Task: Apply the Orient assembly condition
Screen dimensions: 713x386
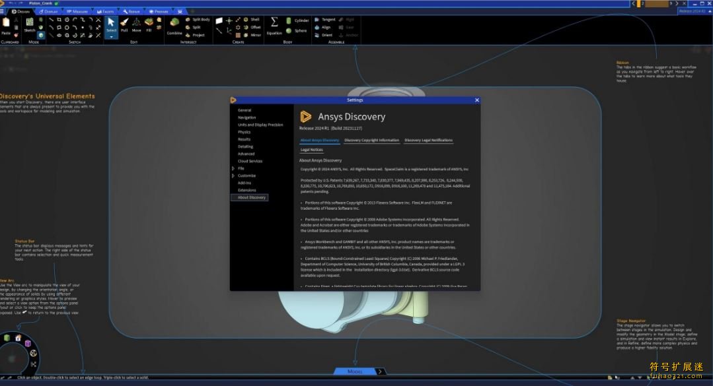Action: click(323, 35)
